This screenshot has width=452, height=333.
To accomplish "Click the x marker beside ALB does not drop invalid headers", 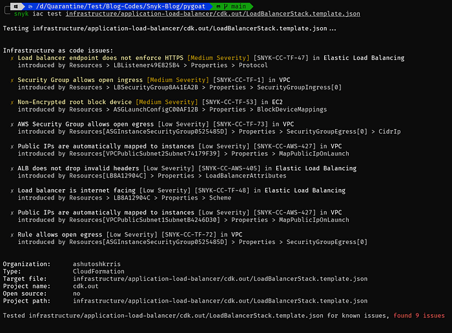I will [x=12, y=169].
